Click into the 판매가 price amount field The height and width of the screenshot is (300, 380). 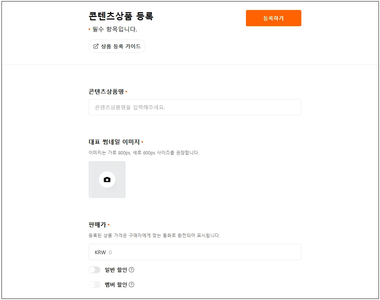pyautogui.click(x=203, y=252)
